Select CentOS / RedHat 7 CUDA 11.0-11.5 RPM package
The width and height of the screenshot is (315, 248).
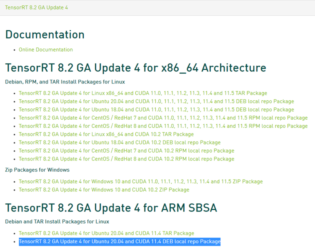coord(163,118)
